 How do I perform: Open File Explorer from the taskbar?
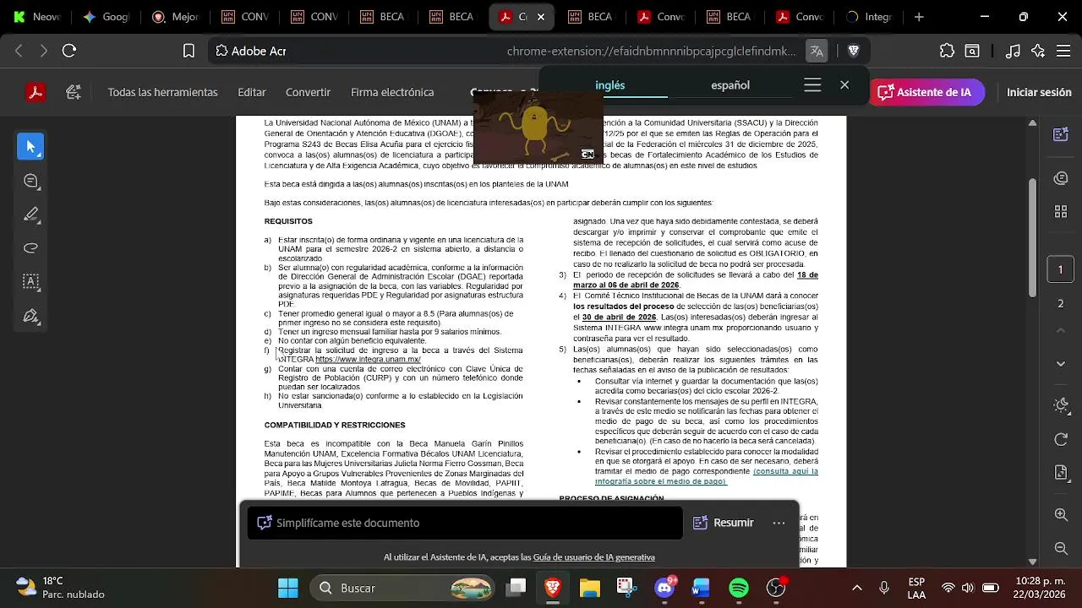coord(589,588)
